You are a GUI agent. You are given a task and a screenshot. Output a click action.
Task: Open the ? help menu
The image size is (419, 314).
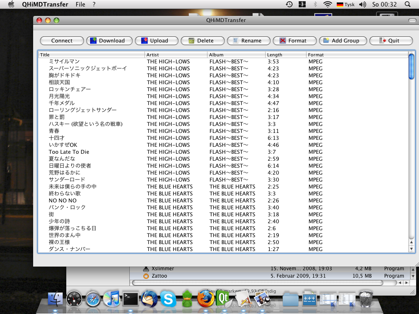tap(94, 4)
